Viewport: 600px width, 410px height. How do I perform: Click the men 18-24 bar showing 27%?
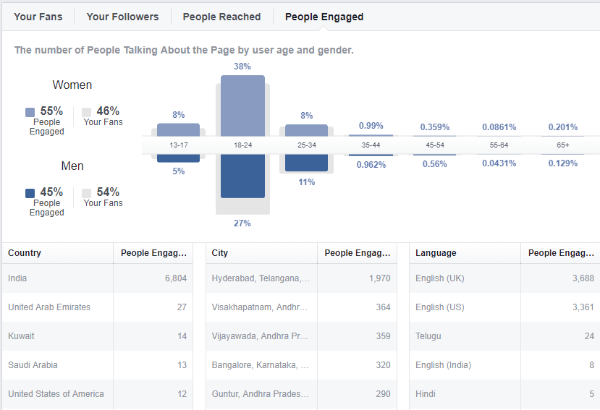(242, 176)
